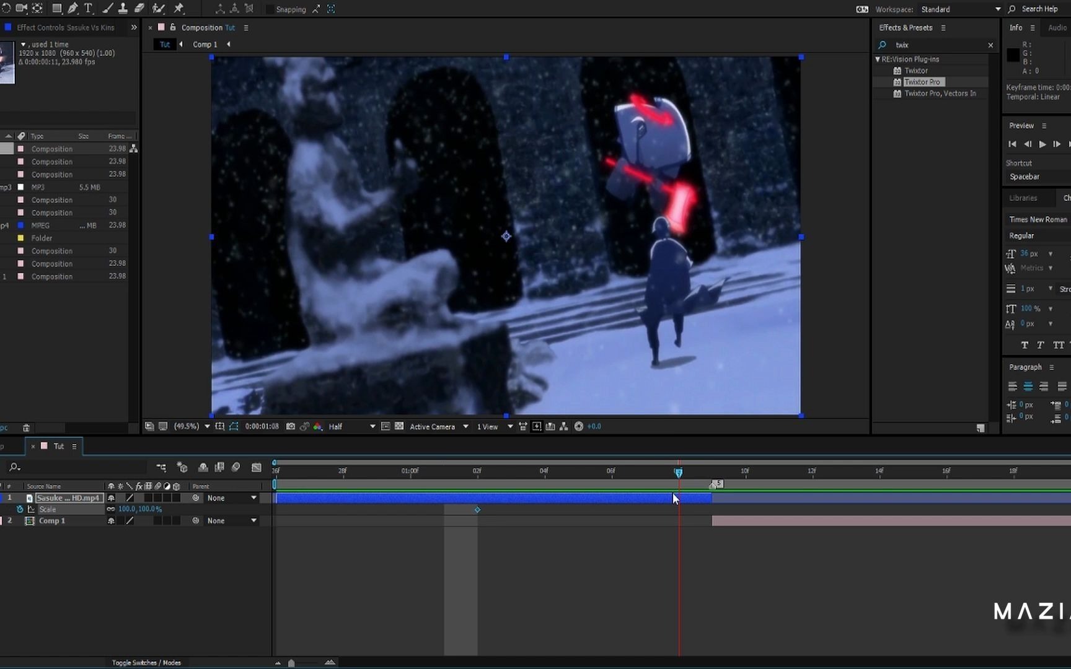Click the draft 3D icon in timeline

tap(182, 467)
